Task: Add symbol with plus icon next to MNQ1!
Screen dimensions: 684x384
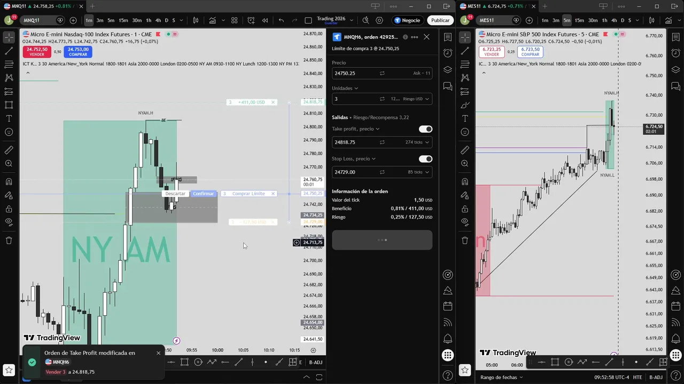Action: click(x=73, y=20)
